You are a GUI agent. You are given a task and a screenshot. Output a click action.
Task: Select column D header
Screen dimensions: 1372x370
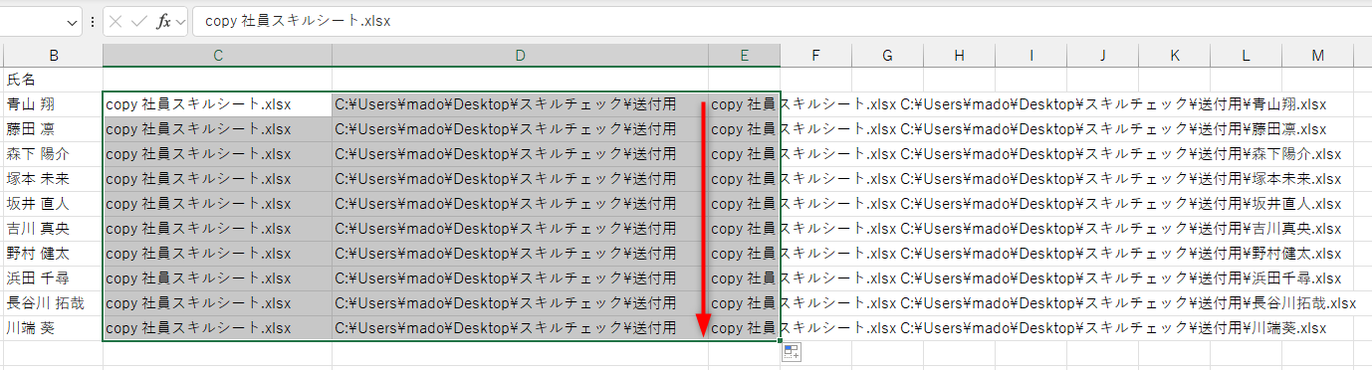pyautogui.click(x=520, y=56)
